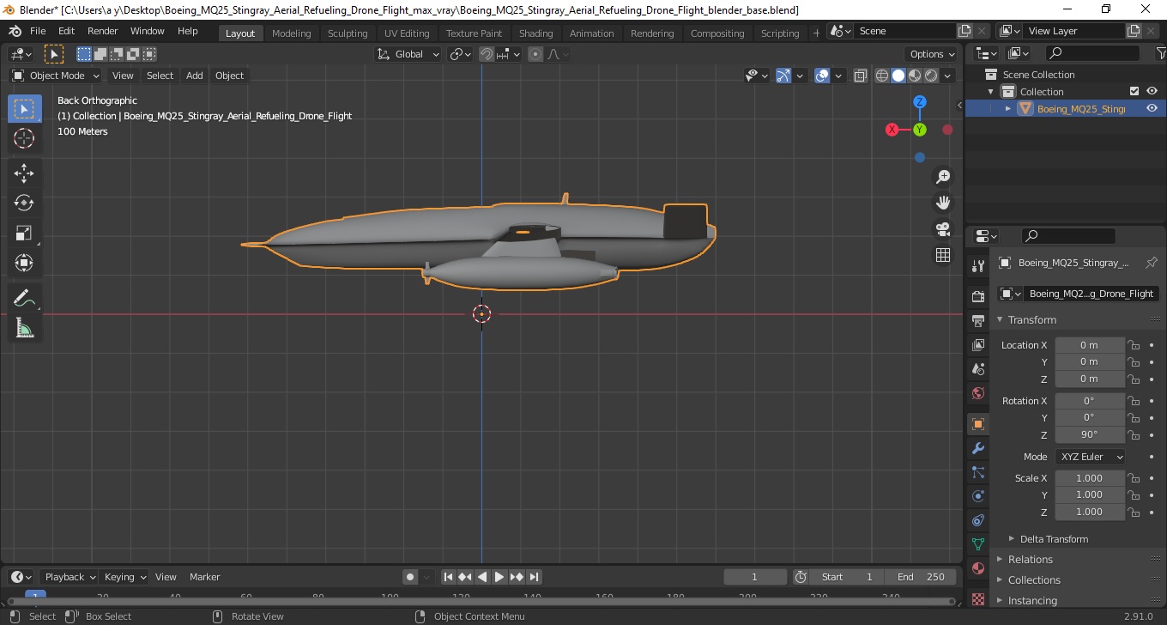This screenshot has height=625, width=1167.
Task: Open the Object Data properties tab
Action: [x=977, y=544]
